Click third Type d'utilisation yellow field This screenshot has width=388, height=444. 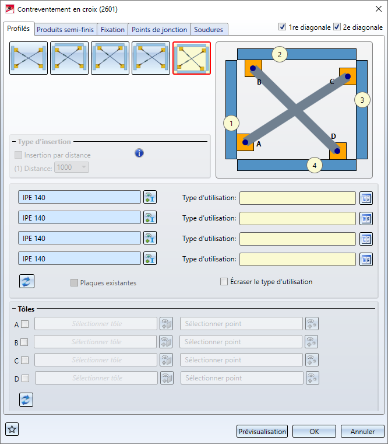[x=298, y=239]
